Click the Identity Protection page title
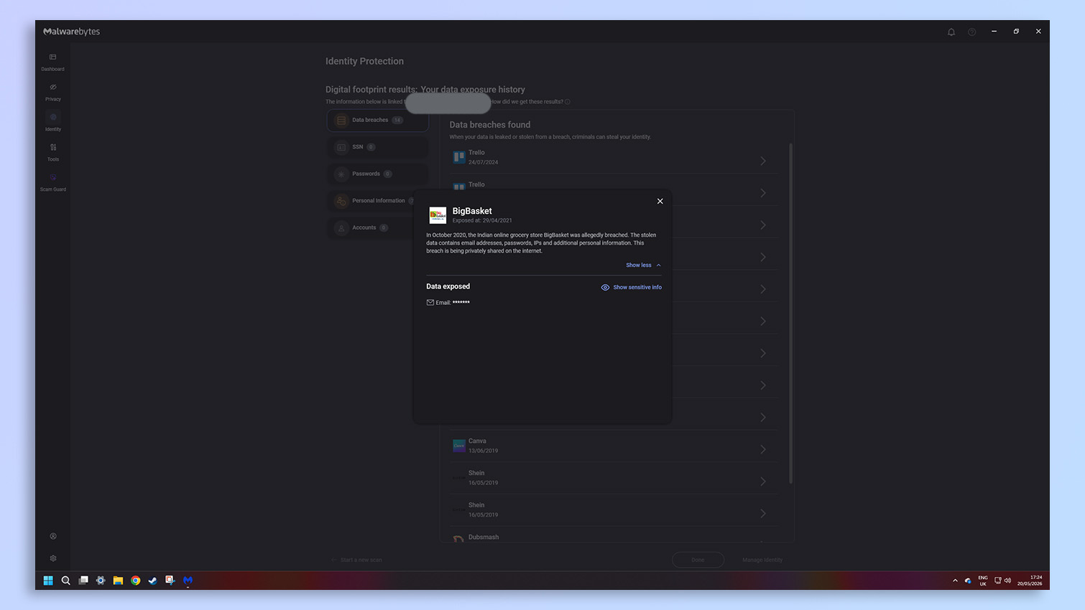Screen dimensions: 1085x610 (x=364, y=61)
